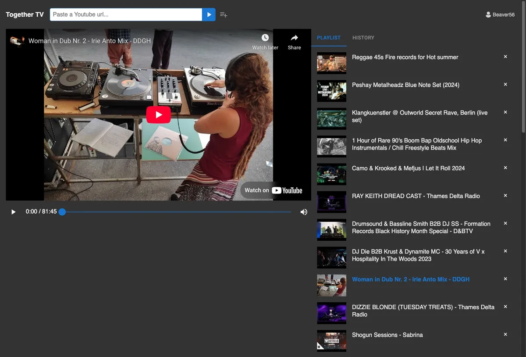
Task: Click middle of the video progress bar
Action: [x=177, y=212]
